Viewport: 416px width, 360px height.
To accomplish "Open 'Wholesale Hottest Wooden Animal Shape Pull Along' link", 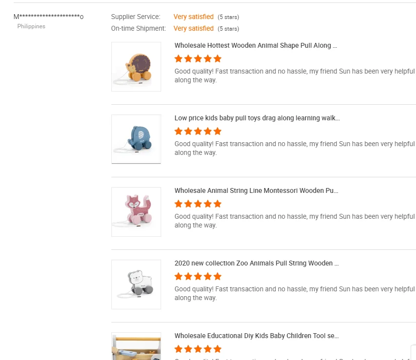I will coord(256,46).
